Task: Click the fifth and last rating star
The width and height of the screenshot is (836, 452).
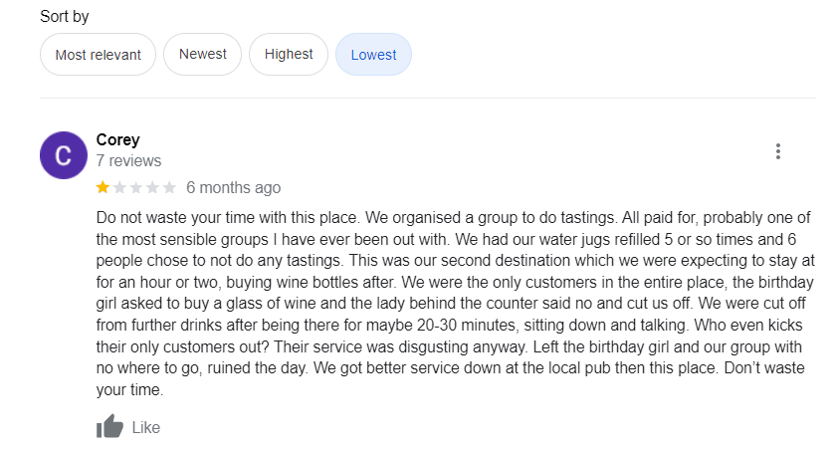Action: (169, 187)
